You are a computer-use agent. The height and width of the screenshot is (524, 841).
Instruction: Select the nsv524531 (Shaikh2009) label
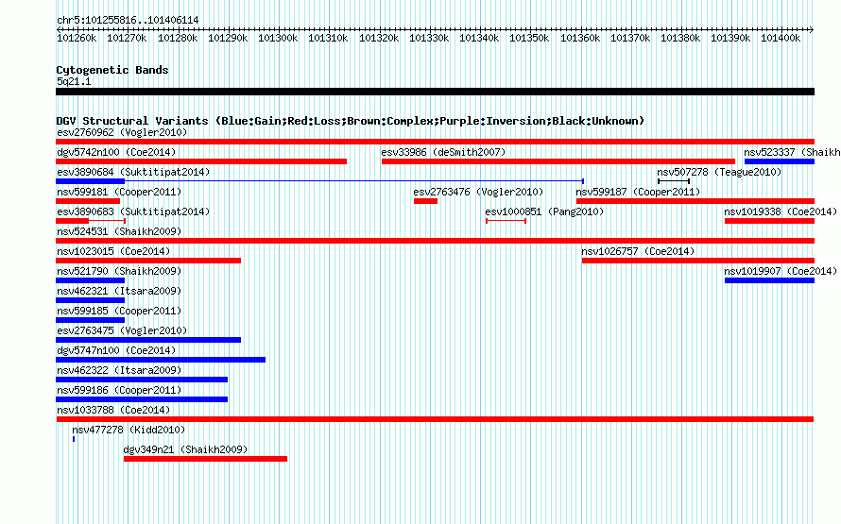click(119, 231)
